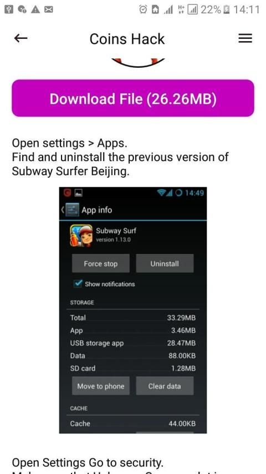Tap the warning triangle notification icon
Viewport: 266px width, 474px height.
click(x=35, y=9)
